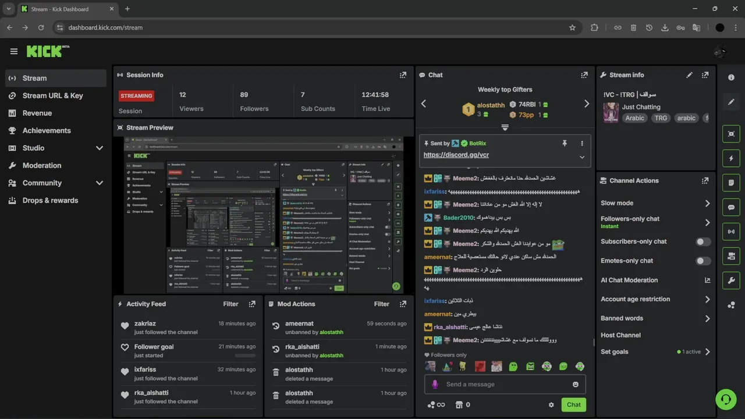
Task: Open the hamburger menu beside the Kick logo
Action: (14, 51)
